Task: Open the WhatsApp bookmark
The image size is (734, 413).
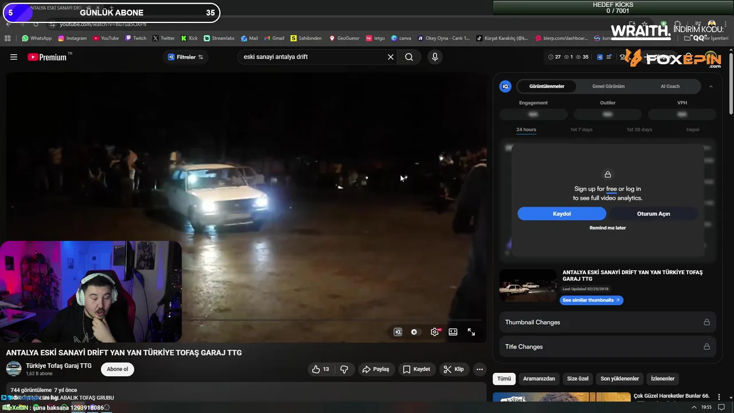Action: [37, 38]
